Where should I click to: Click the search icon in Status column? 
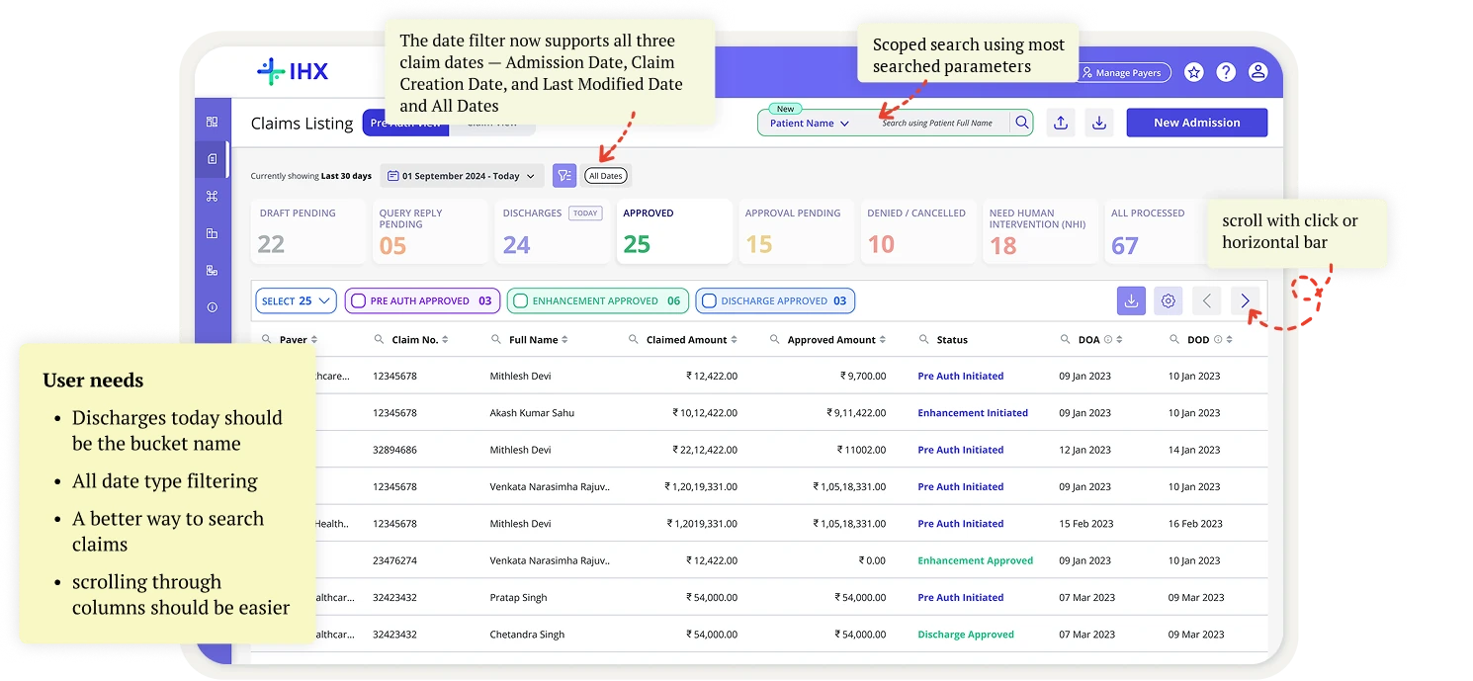click(x=923, y=339)
